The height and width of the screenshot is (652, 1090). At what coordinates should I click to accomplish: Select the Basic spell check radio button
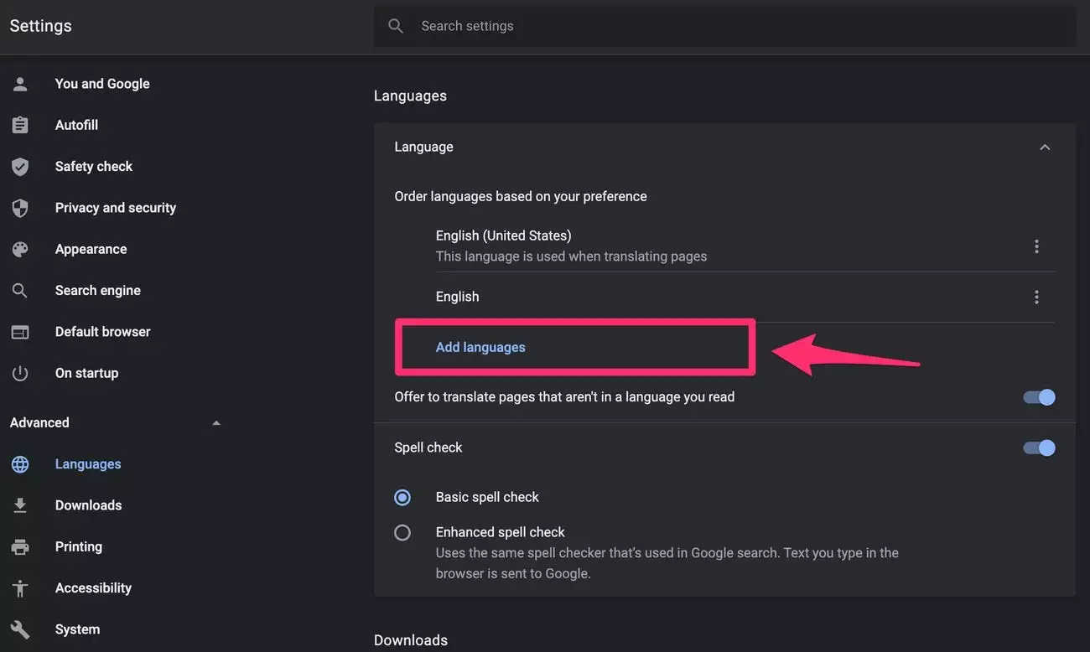[402, 498]
